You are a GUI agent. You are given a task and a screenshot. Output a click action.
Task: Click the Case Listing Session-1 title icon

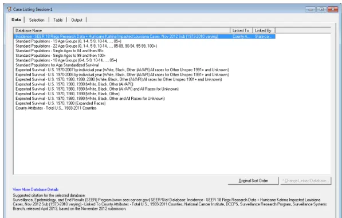click(9, 9)
